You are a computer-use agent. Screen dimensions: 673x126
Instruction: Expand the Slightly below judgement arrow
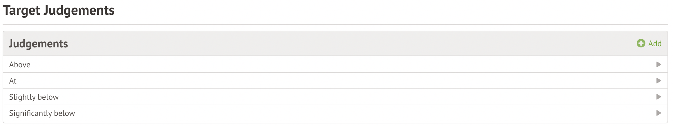coord(658,97)
